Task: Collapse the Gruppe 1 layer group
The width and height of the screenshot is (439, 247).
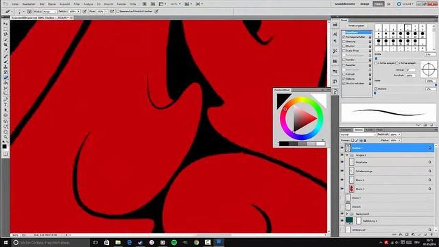Action: tap(347, 155)
